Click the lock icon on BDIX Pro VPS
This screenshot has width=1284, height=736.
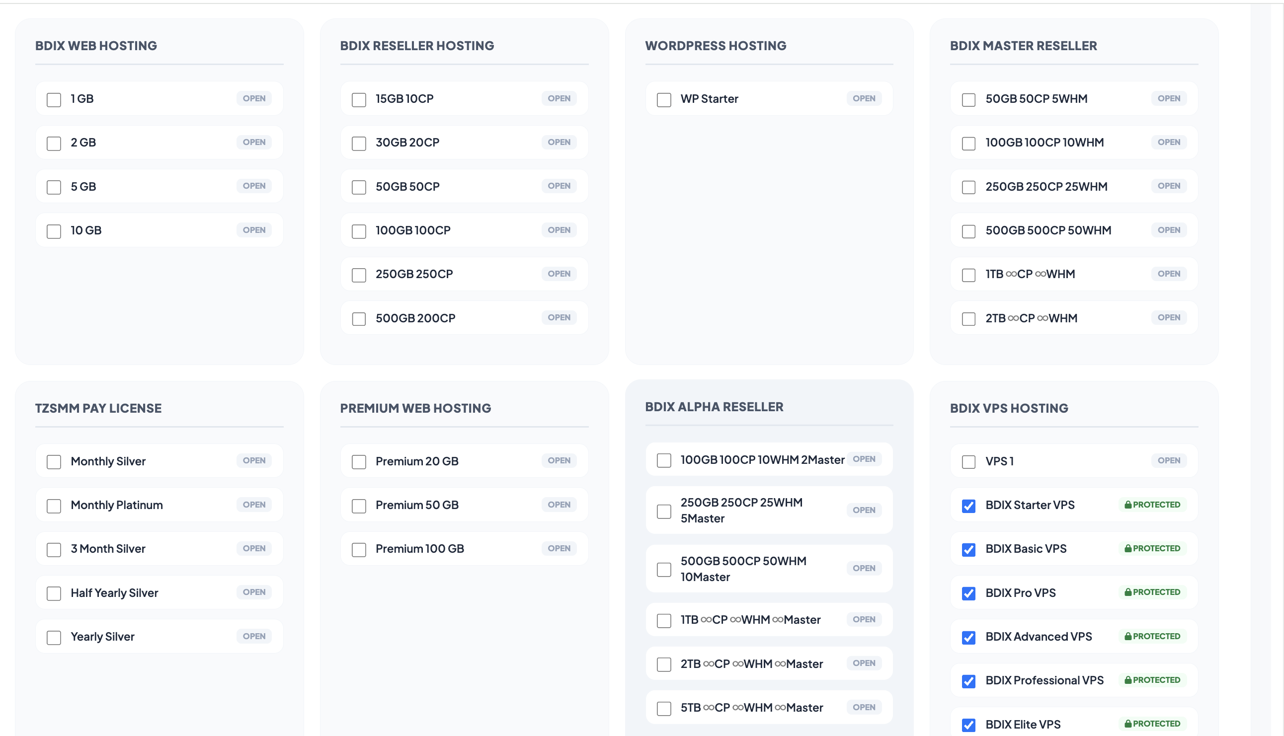point(1128,592)
